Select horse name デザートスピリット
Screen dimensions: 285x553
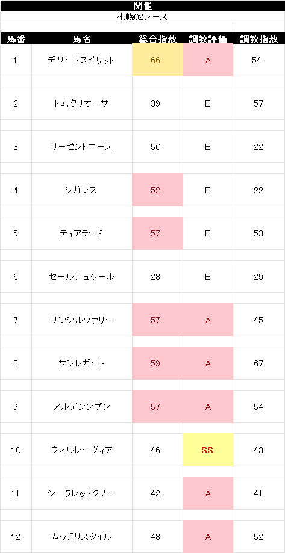pos(82,60)
